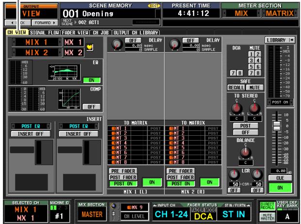The width and height of the screenshot is (301, 224).
Task: Change meter POST ON point right arrow
Action: (x=291, y=102)
